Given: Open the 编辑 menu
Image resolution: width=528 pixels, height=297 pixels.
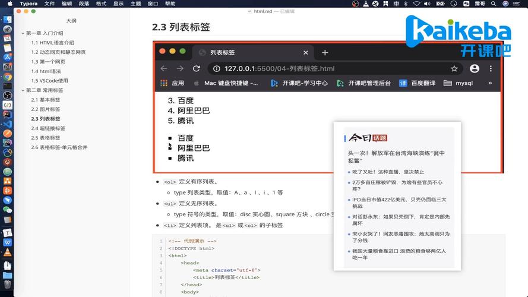Looking at the screenshot, I should [67, 4].
